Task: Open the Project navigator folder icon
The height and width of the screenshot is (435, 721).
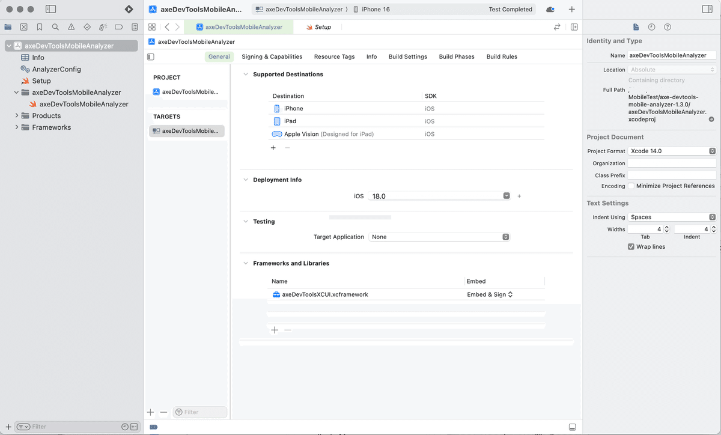Action: pos(8,27)
